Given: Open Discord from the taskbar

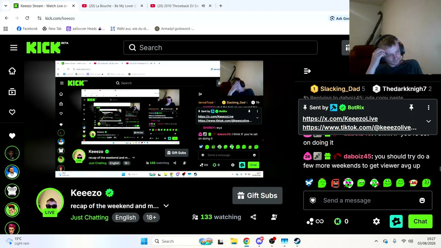Looking at the screenshot, I should point(259,241).
